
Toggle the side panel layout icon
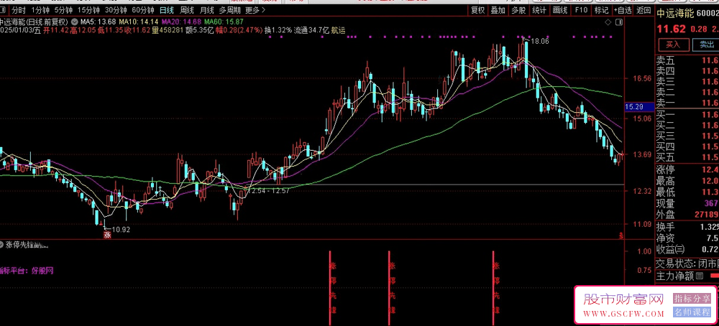coord(620,22)
